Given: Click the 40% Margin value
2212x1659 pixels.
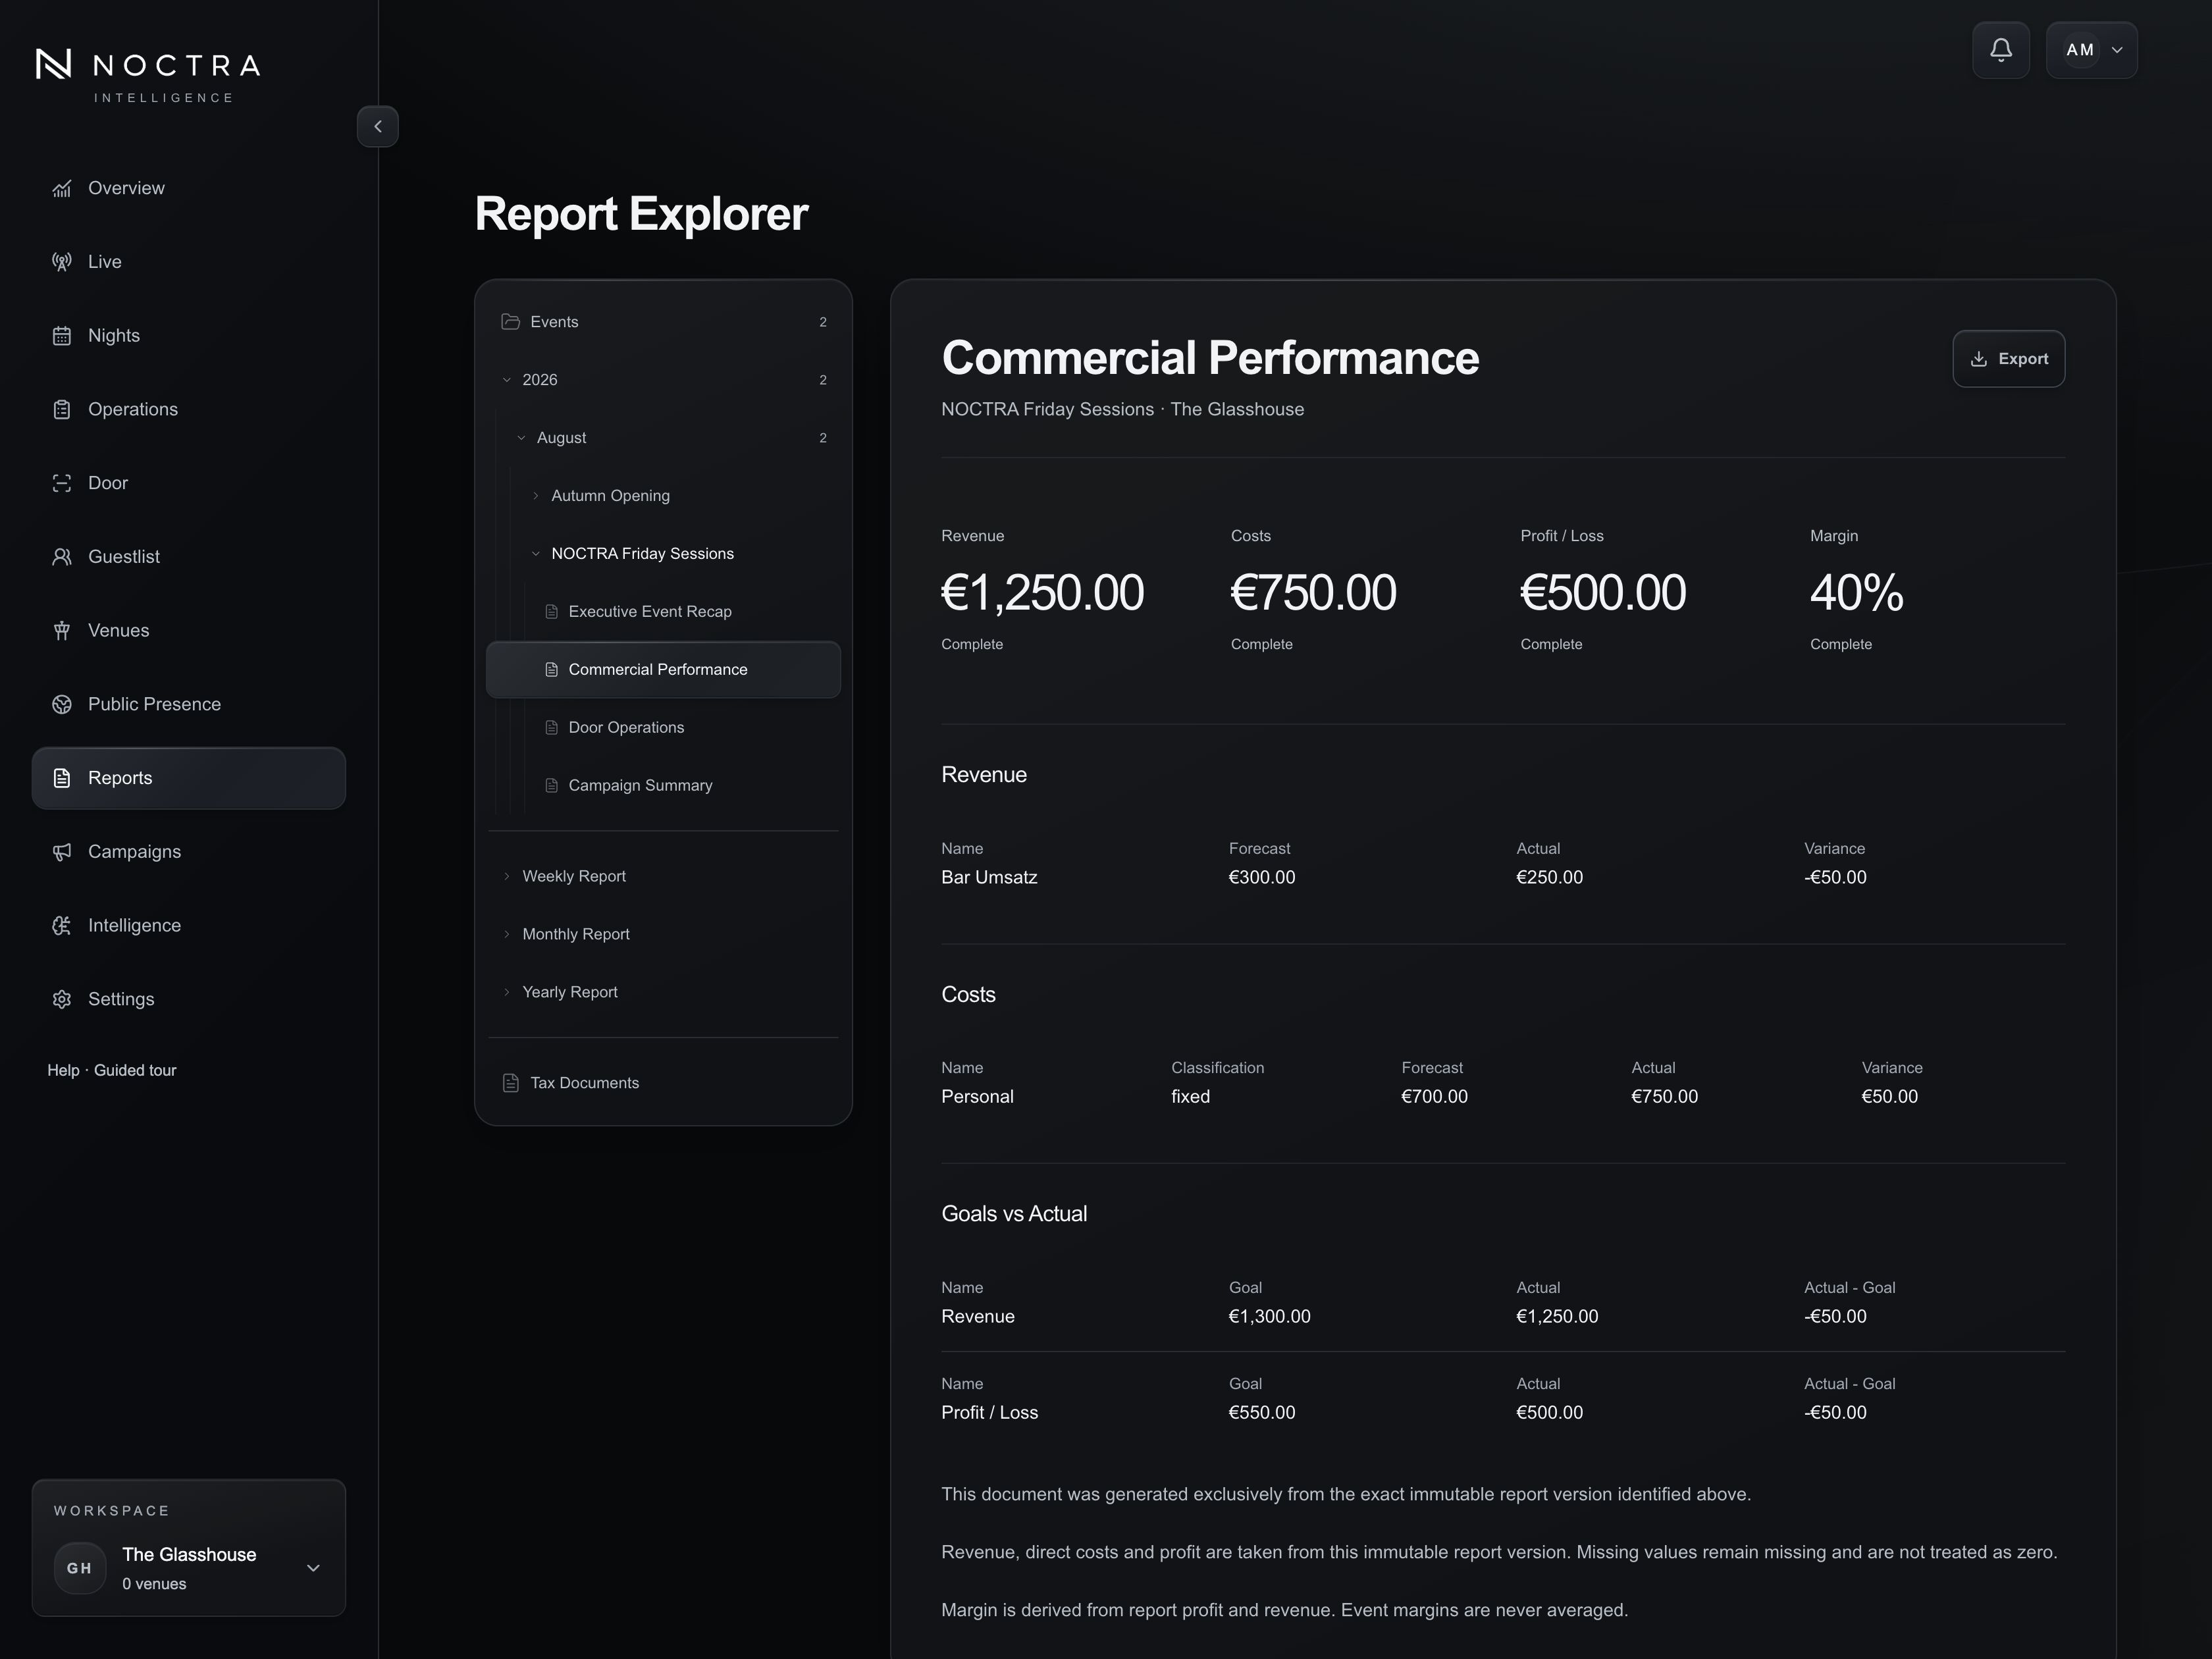Looking at the screenshot, I should [1856, 593].
